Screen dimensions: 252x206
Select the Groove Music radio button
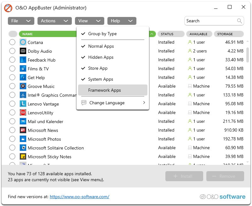(x=12, y=86)
